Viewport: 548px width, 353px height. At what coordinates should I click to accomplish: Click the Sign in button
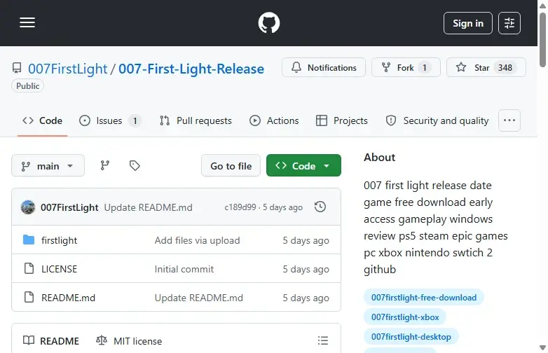tap(468, 23)
